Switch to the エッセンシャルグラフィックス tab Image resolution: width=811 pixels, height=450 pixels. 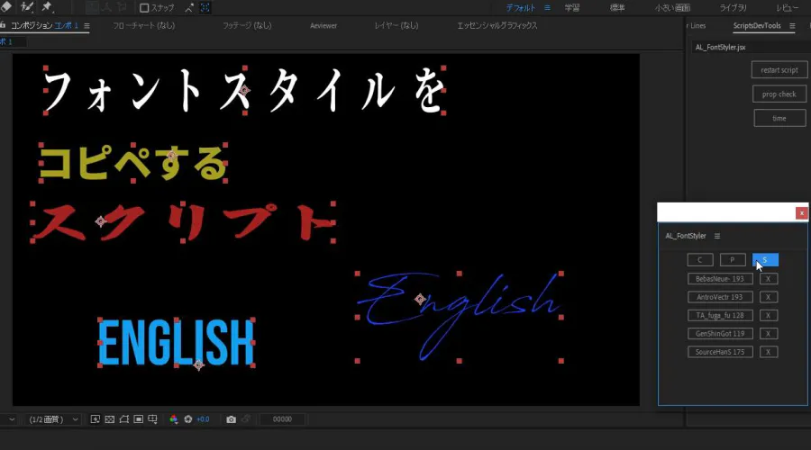coord(497,26)
